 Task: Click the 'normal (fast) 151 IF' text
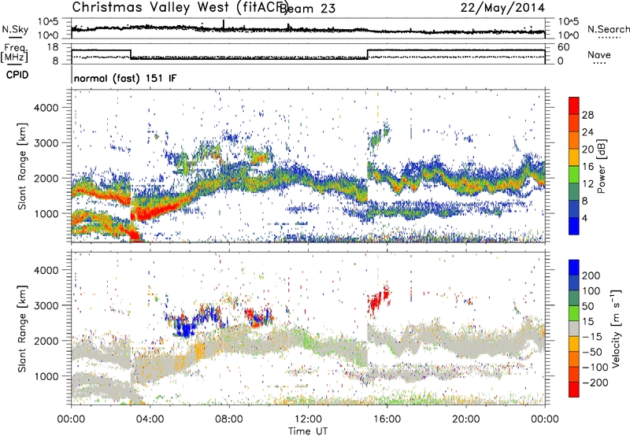click(x=125, y=78)
